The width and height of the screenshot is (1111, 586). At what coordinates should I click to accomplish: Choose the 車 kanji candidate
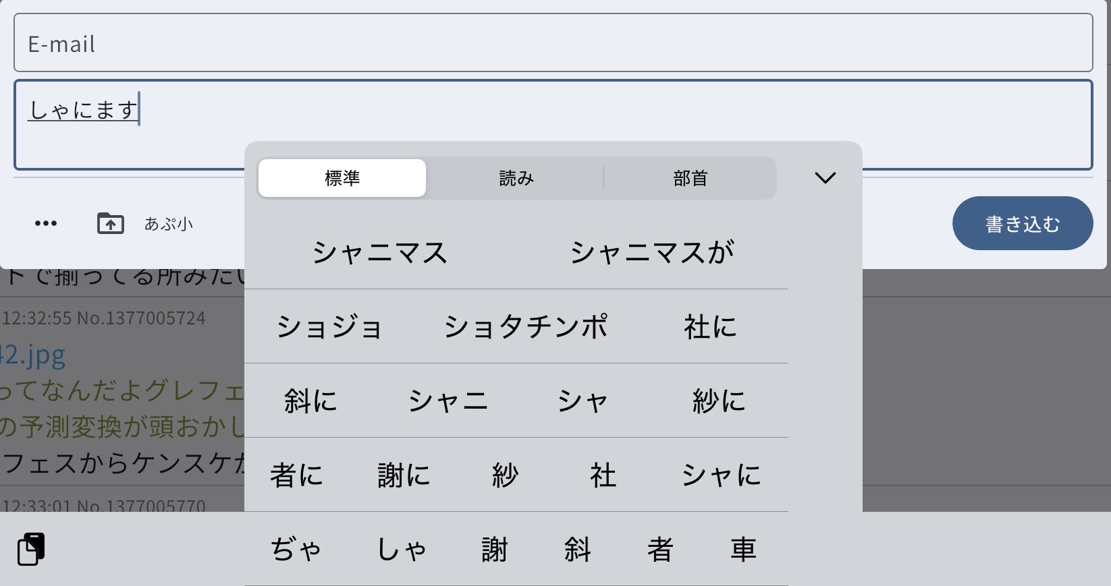(742, 550)
